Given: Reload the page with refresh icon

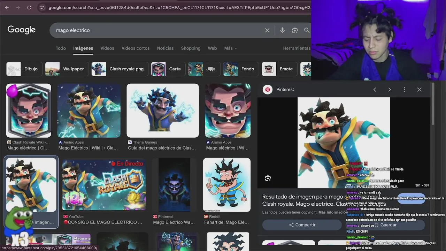Looking at the screenshot, I should coord(29,7).
